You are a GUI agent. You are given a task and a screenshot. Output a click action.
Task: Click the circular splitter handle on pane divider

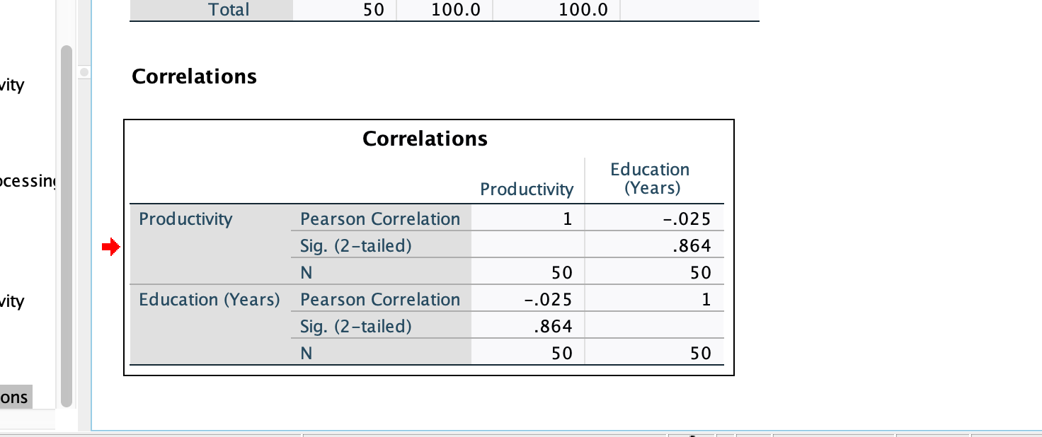pyautogui.click(x=84, y=71)
